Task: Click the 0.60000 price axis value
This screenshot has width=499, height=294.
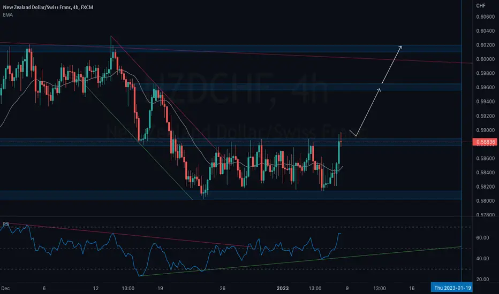Action: 485,59
